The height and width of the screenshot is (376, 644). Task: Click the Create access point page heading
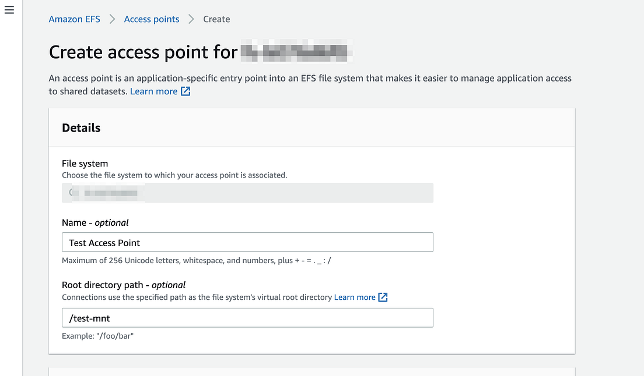click(143, 52)
